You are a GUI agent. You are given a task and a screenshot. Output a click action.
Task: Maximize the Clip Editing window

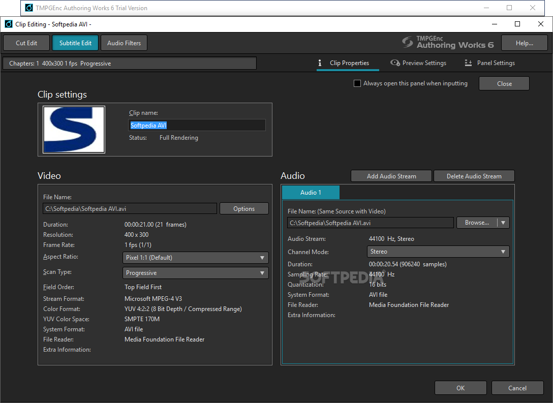click(517, 24)
